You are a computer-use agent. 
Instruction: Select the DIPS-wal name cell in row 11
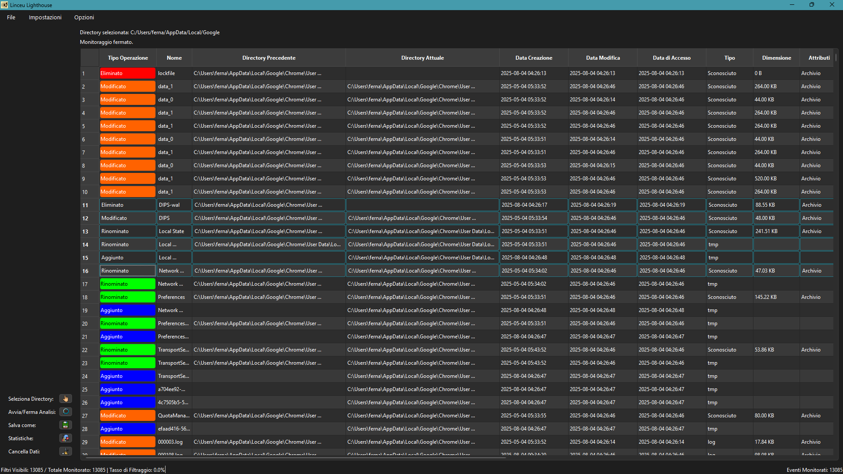pos(174,205)
